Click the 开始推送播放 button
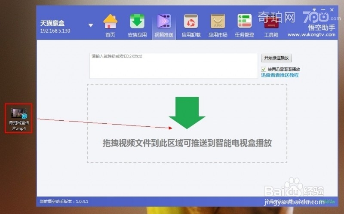This screenshot has width=344, height=214. [x=276, y=58]
